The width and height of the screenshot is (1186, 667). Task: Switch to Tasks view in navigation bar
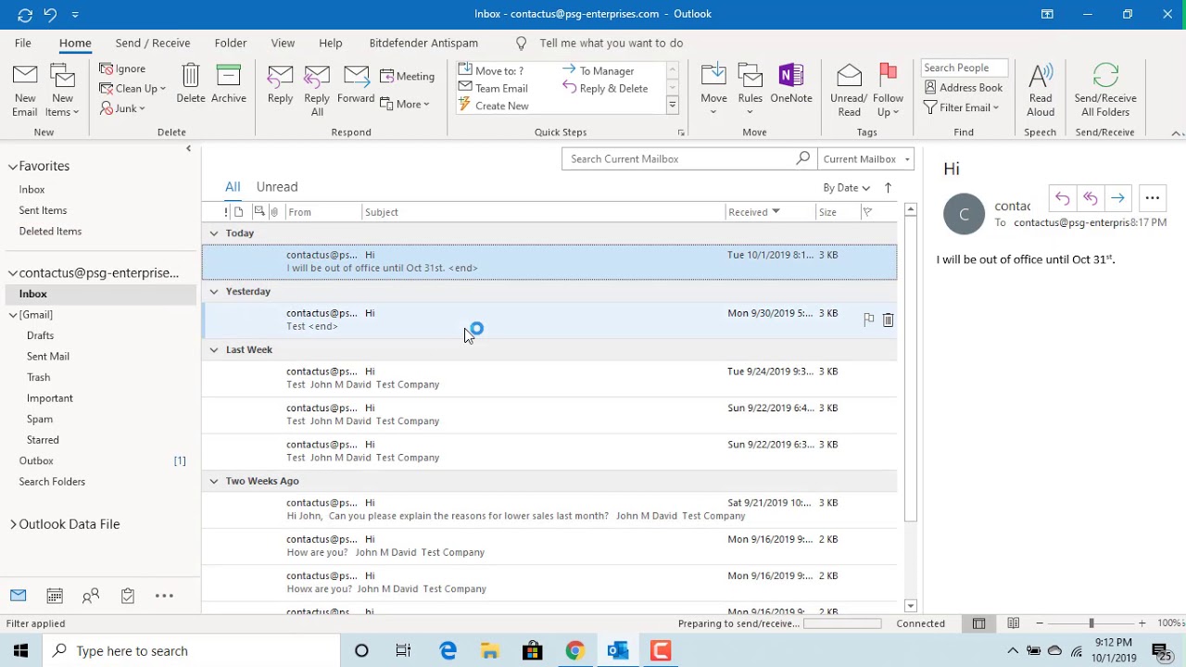[x=128, y=596]
